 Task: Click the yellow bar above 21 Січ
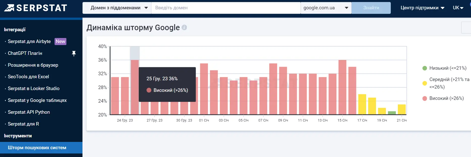click(402, 109)
